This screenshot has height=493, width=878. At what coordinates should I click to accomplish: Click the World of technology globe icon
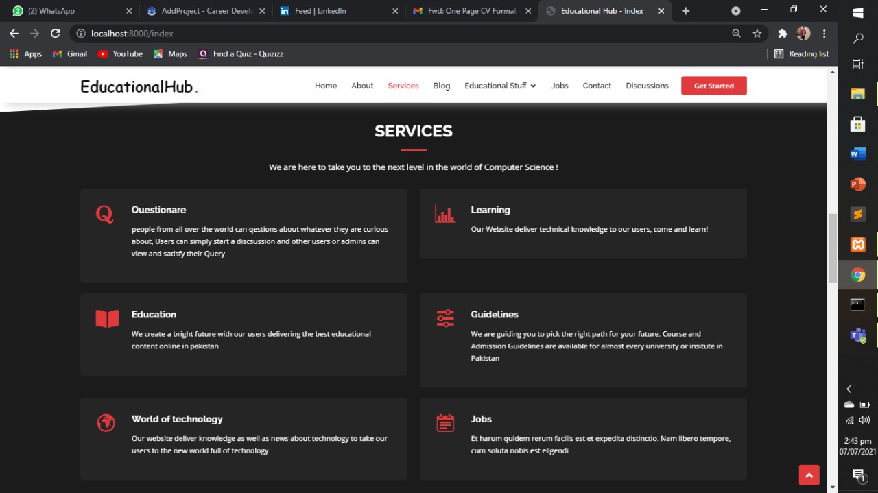tap(106, 423)
